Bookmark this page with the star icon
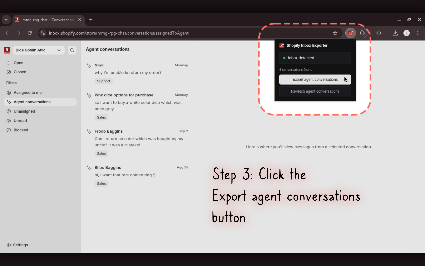This screenshot has width=425, height=266. pyautogui.click(x=335, y=33)
